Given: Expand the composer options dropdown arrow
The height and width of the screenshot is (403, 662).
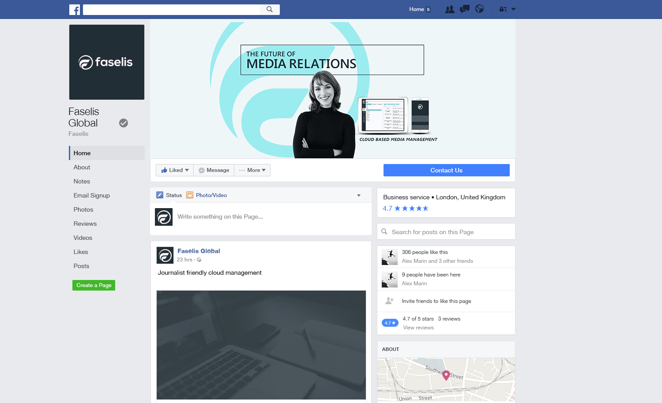Looking at the screenshot, I should pyautogui.click(x=359, y=195).
